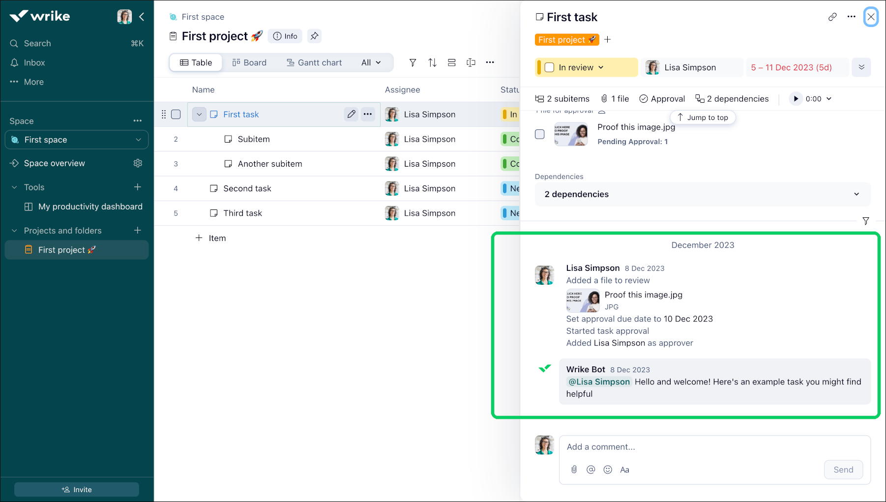Pin the First project using pin icon
Viewport: 886px width, 502px height.
(314, 36)
